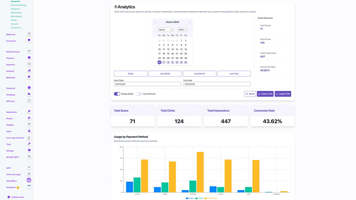Click the WooCommerce icon in sidebar
356x200 pixels.
[x=29, y=51]
